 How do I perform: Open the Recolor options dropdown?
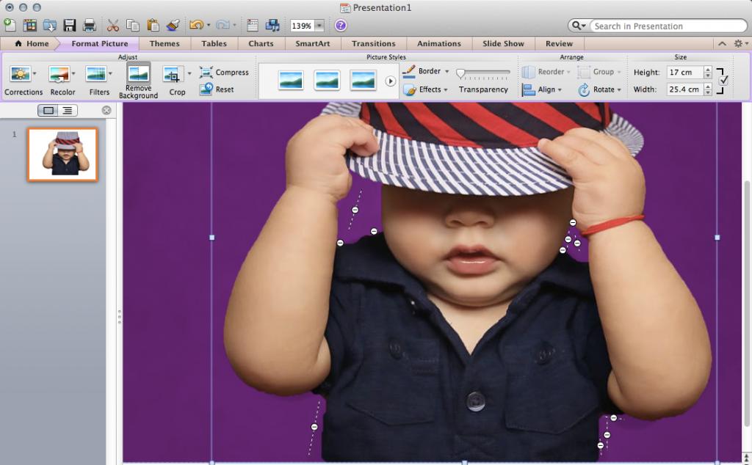[x=73, y=74]
